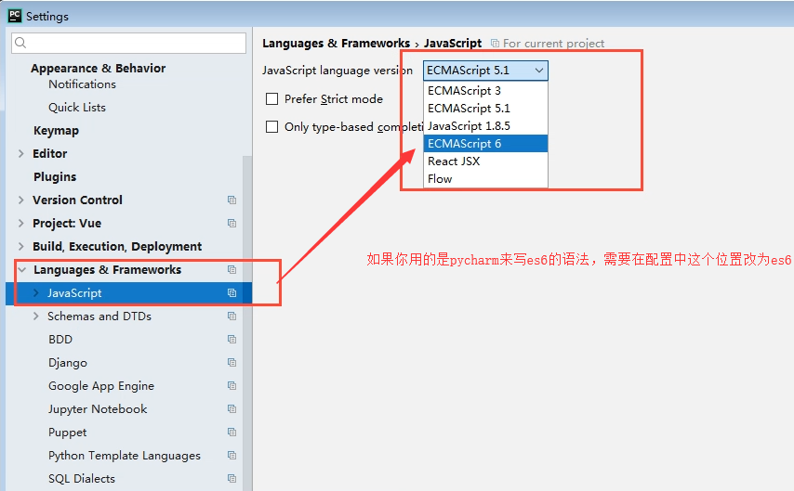
Task: Click the For current project label
Action: point(553,44)
